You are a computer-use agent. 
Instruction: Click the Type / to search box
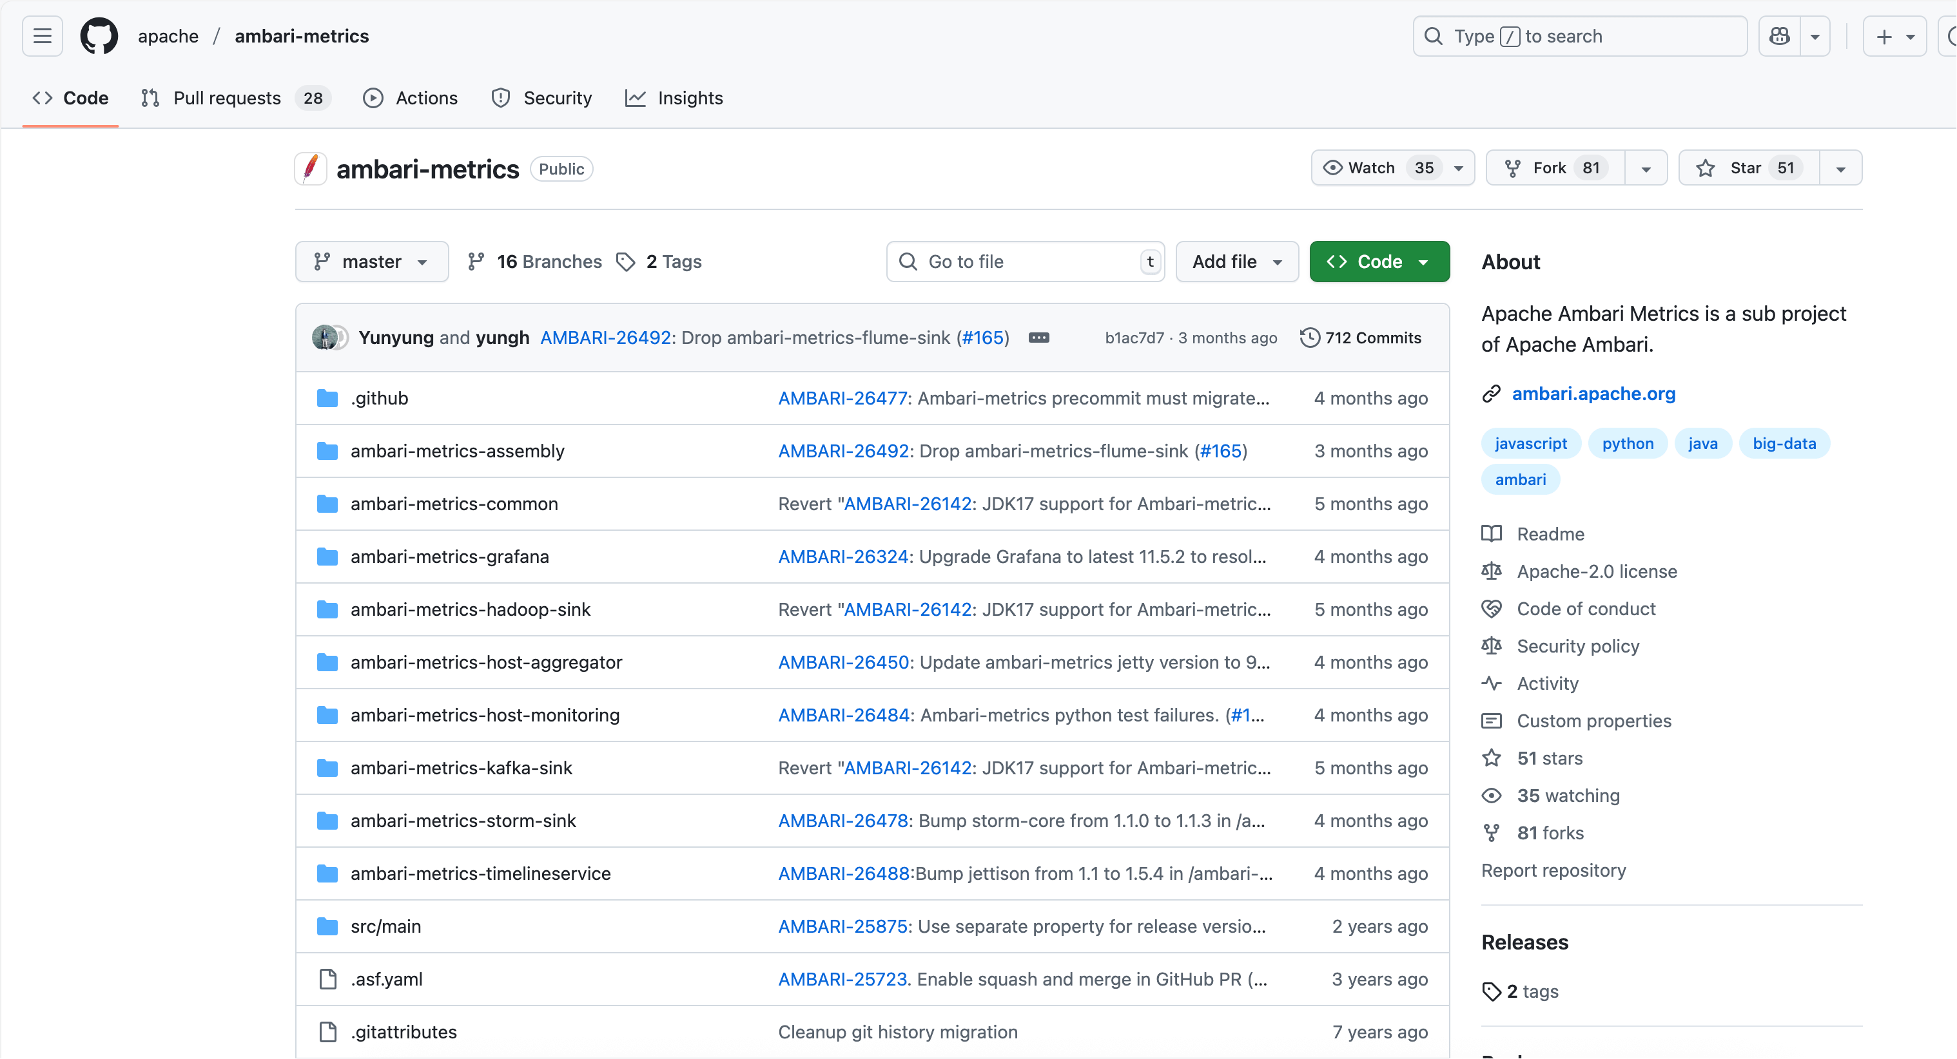tap(1579, 35)
